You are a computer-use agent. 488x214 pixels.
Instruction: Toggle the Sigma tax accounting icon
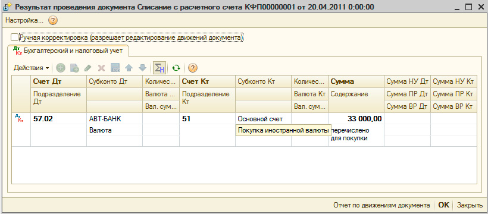pyautogui.click(x=159, y=68)
